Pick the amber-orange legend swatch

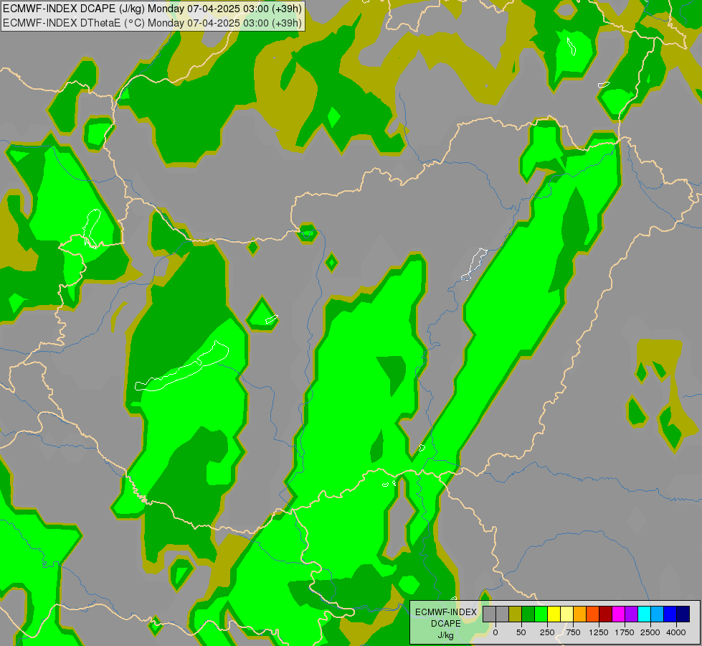[x=580, y=614]
